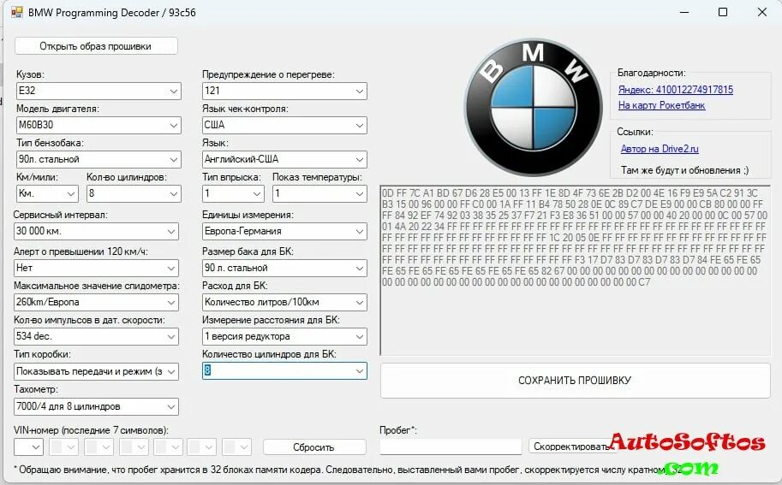The width and height of the screenshot is (782, 485).
Task: Open the Яндекс: 410012274917815 link
Action: 675,90
